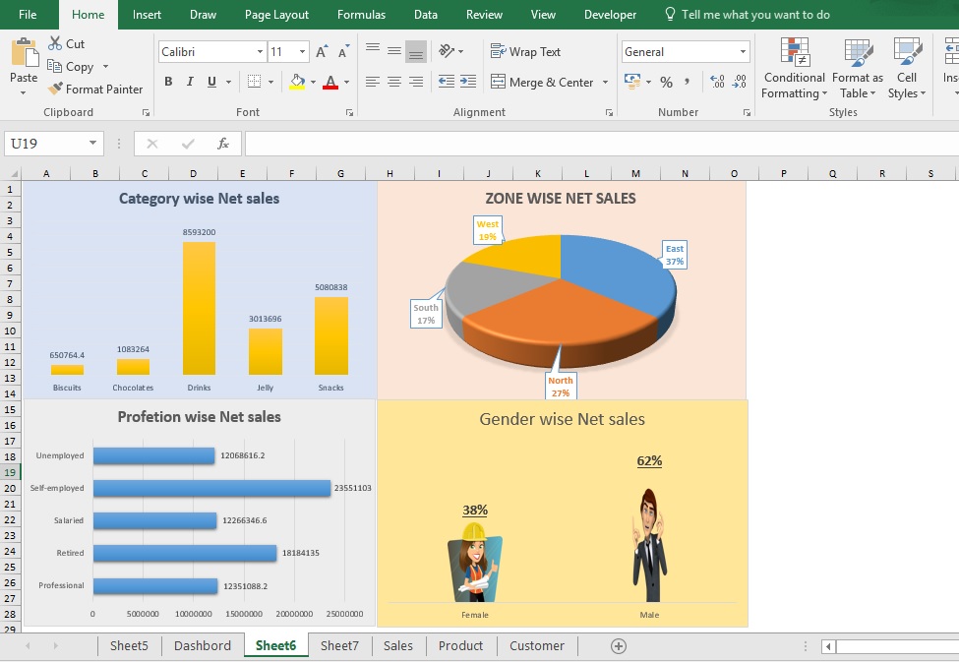Open the Font dialog launcher
The height and width of the screenshot is (662, 959).
(x=349, y=112)
